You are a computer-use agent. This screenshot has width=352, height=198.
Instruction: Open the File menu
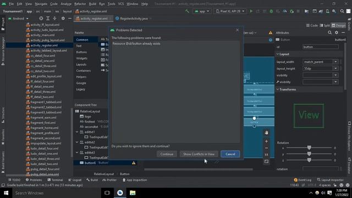[x=11, y=4]
